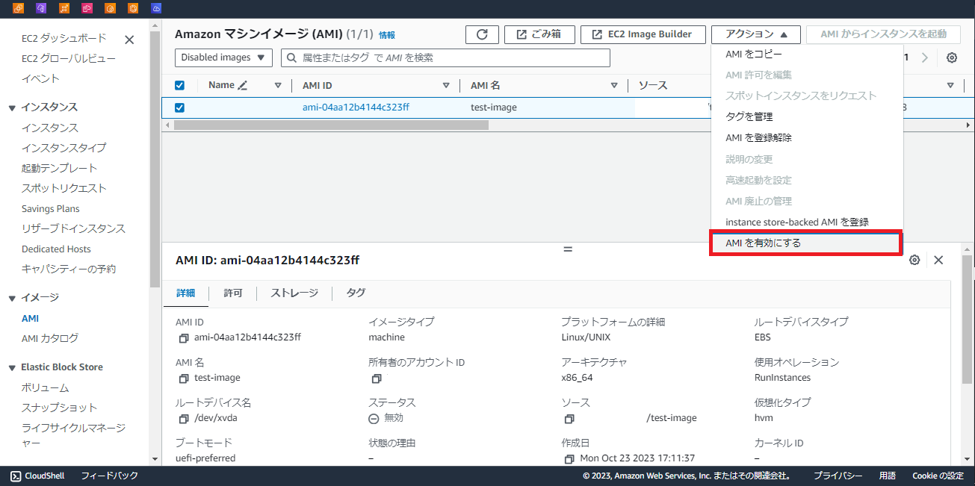This screenshot has width=975, height=486.
Task: Open ごみ箱 recycle bin button
Action: click(x=539, y=34)
